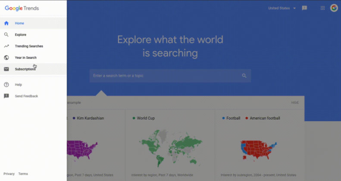The width and height of the screenshot is (341, 181).
Task: Click the Privacy link
Action: (9, 174)
